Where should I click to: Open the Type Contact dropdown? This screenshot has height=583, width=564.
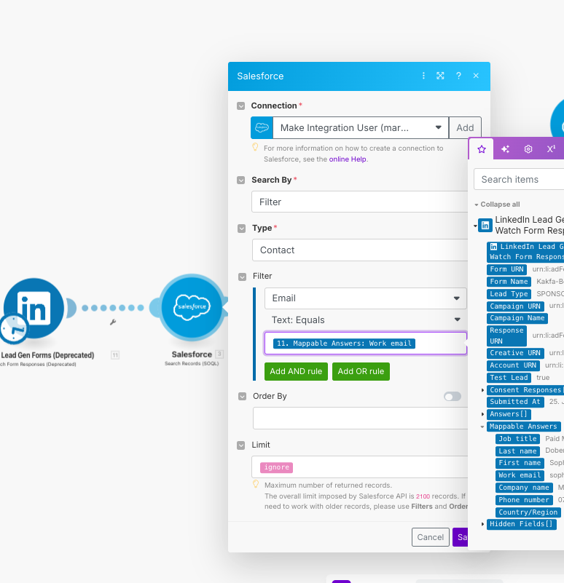[360, 250]
